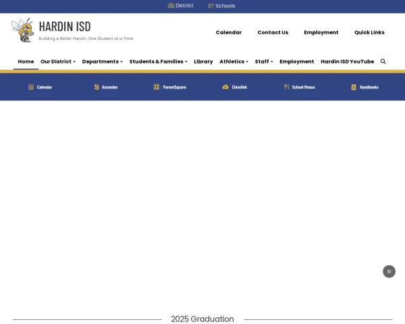Open the School Menus text link
The height and width of the screenshot is (324, 405).
(x=304, y=87)
